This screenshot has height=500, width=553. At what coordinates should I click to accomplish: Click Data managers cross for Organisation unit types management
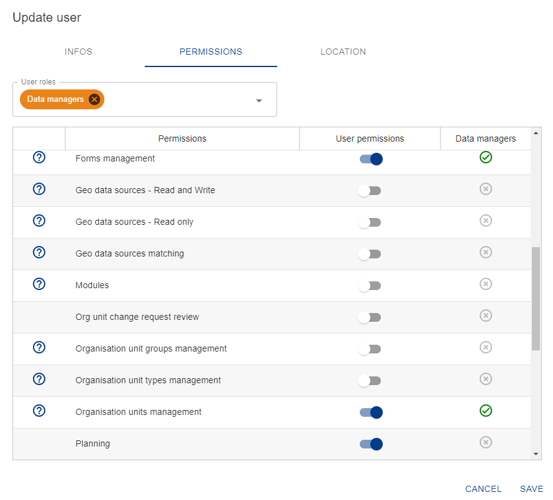click(x=486, y=379)
